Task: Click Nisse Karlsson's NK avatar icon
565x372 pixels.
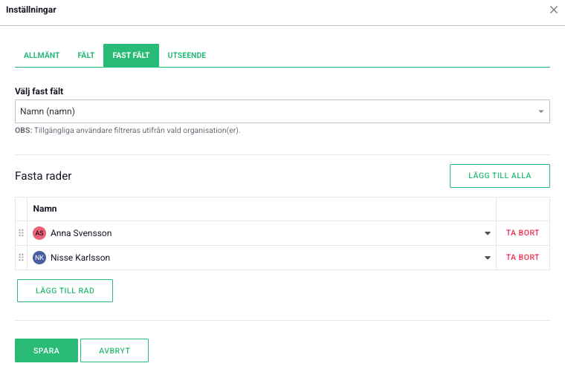Action: tap(39, 258)
